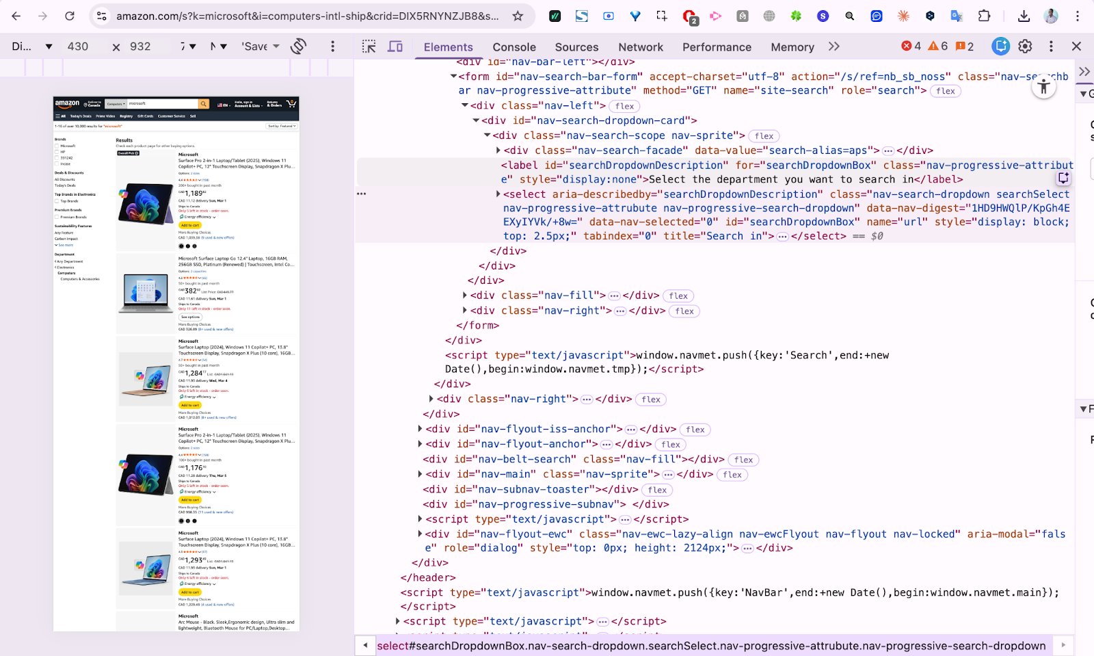Click the warnings counter in DevTools

point(938,46)
